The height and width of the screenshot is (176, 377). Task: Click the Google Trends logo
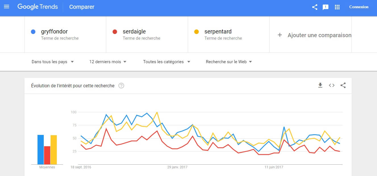(x=38, y=7)
